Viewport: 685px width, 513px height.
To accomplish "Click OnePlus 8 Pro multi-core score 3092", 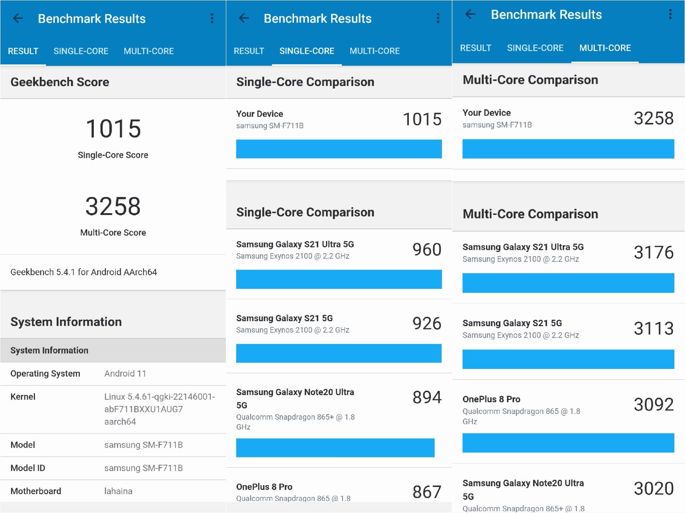I will (654, 404).
